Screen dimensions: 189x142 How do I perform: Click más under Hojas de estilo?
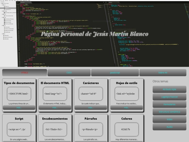pos(127,108)
